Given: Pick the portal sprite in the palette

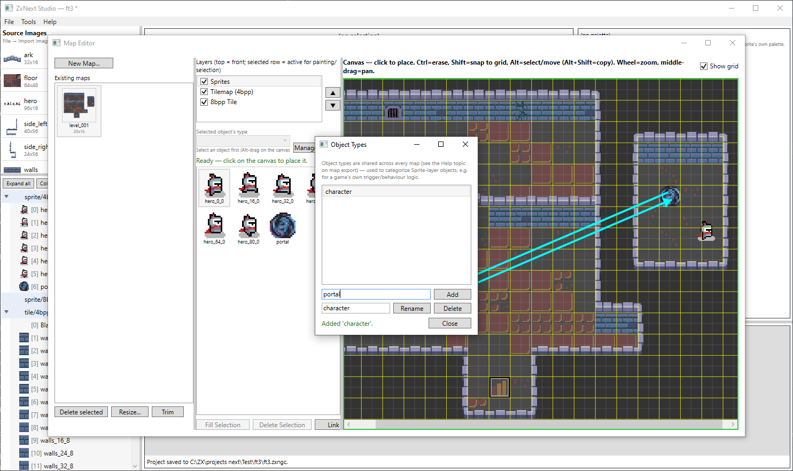Looking at the screenshot, I should click(283, 228).
